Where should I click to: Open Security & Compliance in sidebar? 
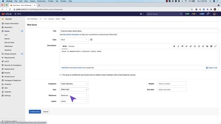pyautogui.click(x=13, y=65)
